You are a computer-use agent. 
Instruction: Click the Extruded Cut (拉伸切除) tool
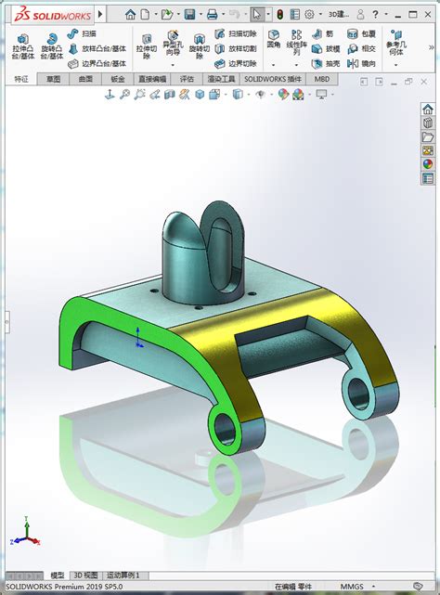click(147, 46)
